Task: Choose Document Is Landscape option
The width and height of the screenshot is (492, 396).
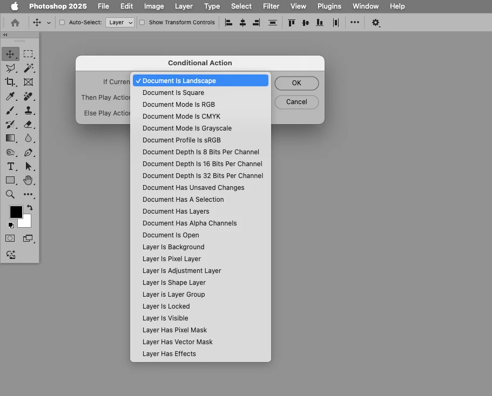Action: 200,80
